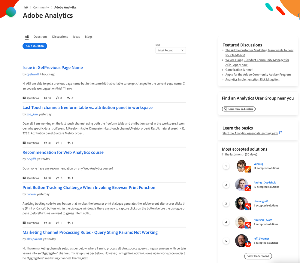Switch to the Ideas tab
The image size is (300, 263).
[76, 37]
